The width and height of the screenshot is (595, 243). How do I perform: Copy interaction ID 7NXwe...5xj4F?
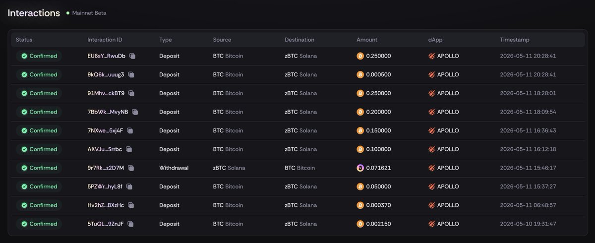130,131
